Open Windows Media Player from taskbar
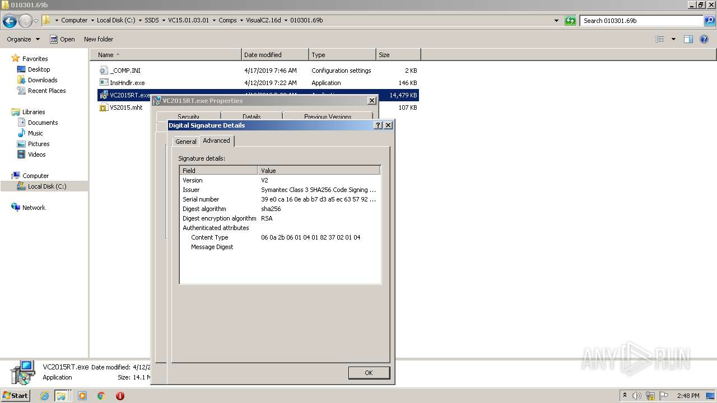 click(82, 396)
